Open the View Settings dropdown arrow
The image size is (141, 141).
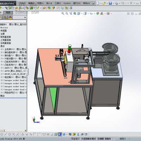(111, 14)
